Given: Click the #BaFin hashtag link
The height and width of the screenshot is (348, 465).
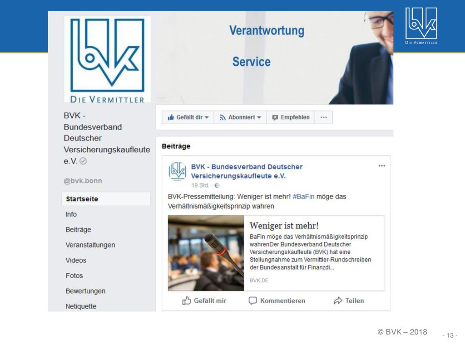Looking at the screenshot, I should (x=303, y=197).
